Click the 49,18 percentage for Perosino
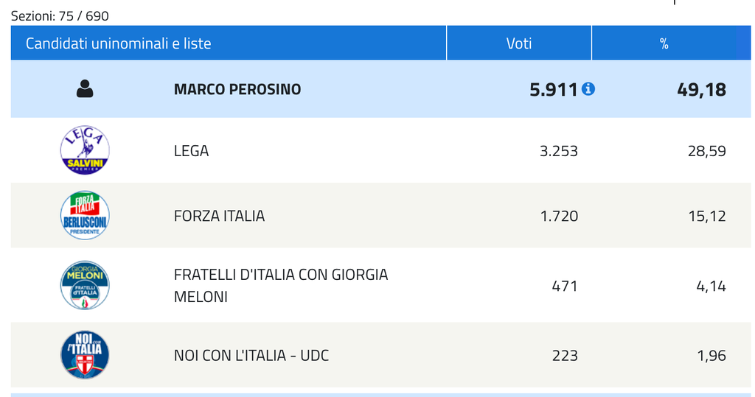 (701, 90)
